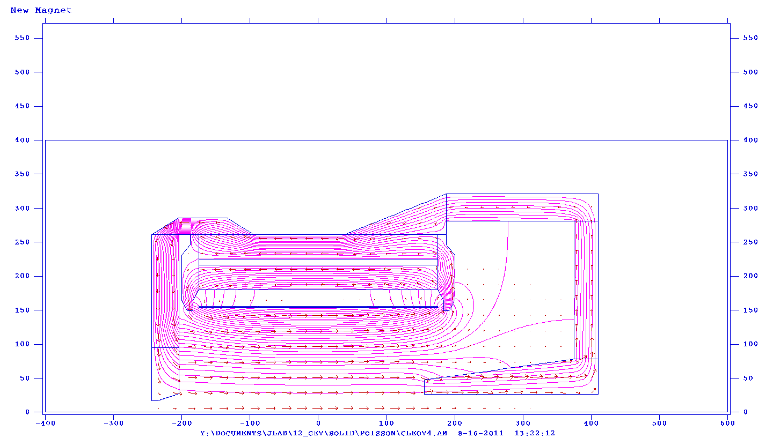The height and width of the screenshot is (438, 773).
Task: Click the -400 label on the horizontal axis
Action: click(x=45, y=423)
